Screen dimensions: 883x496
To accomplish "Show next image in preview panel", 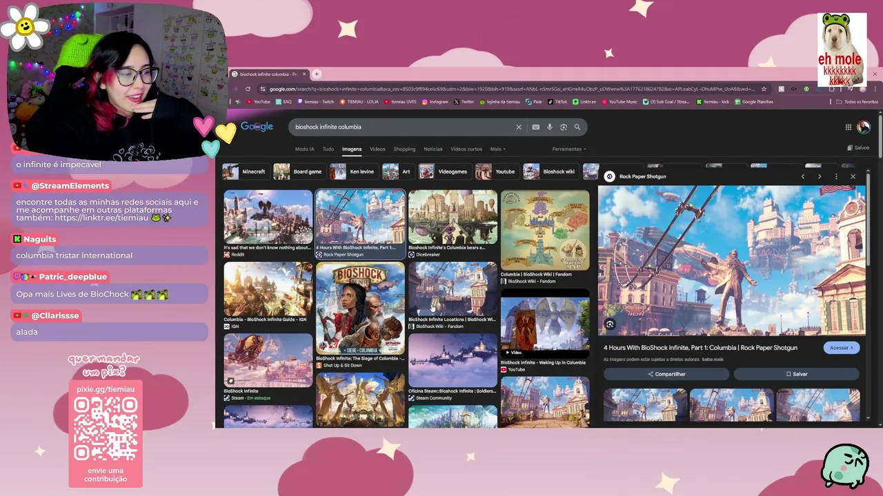I will click(x=820, y=176).
